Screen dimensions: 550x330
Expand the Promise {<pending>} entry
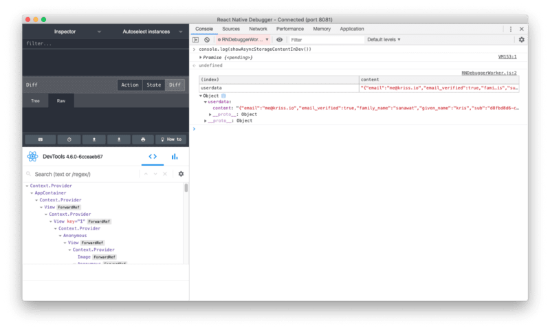click(201, 57)
